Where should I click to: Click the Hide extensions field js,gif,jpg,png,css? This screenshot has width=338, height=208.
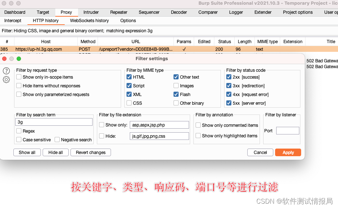(x=159, y=136)
